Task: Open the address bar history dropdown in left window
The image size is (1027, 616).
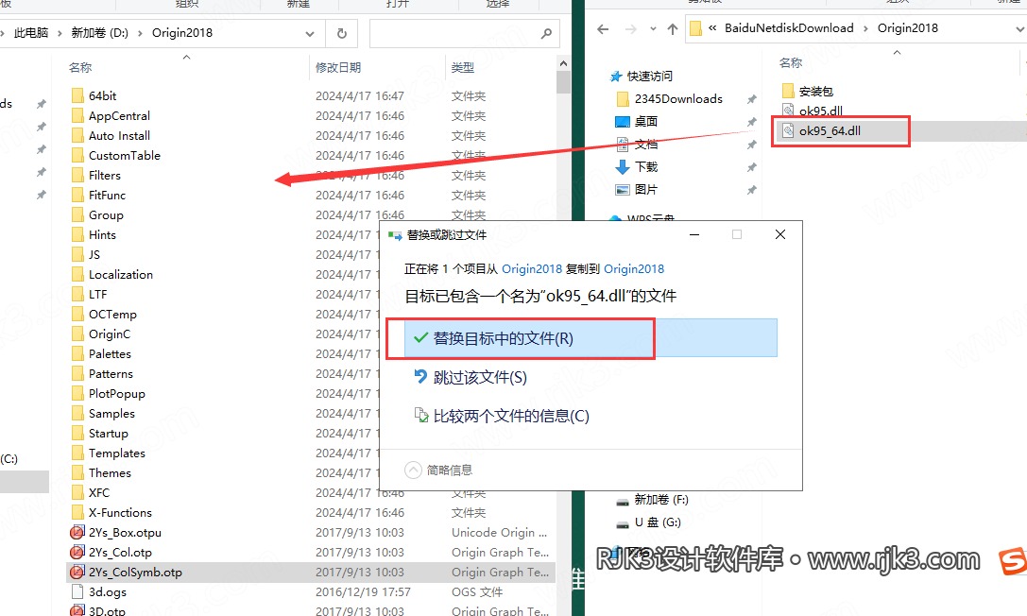Action: click(310, 33)
